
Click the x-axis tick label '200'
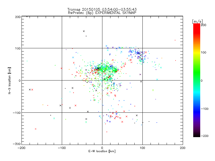(x=183, y=148)
